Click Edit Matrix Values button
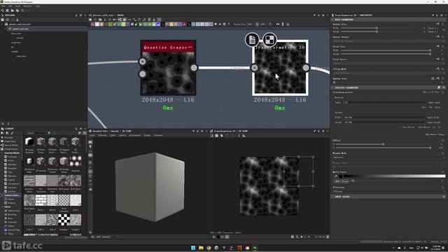Viewport: 448px width, 252px height. pos(435,134)
